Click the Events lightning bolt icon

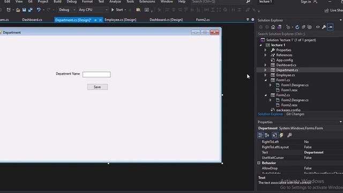coord(281,135)
